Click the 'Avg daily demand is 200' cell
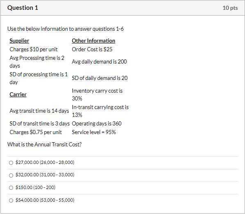The height and width of the screenshot is (214, 245). click(x=99, y=62)
